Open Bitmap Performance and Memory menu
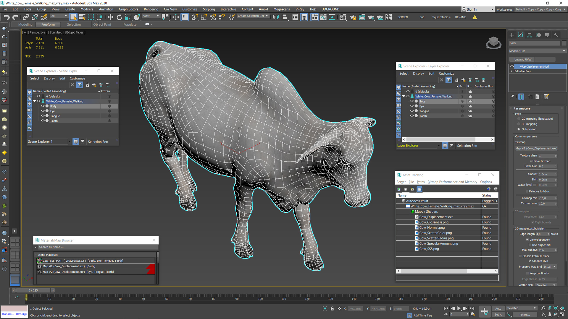The height and width of the screenshot is (319, 568). [x=452, y=182]
